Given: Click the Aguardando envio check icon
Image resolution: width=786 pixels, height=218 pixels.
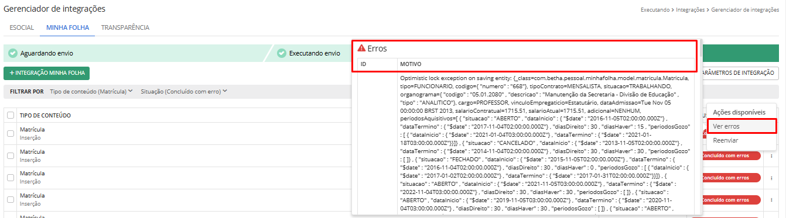Looking at the screenshot, I should [12, 53].
